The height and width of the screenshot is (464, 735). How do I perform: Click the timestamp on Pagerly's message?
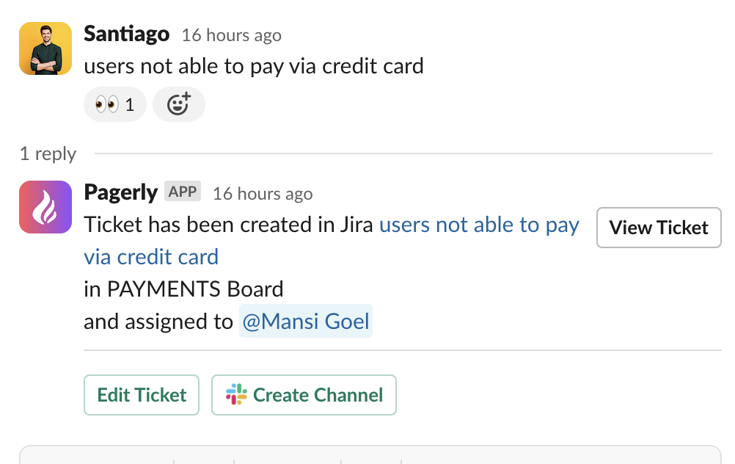pyautogui.click(x=263, y=194)
